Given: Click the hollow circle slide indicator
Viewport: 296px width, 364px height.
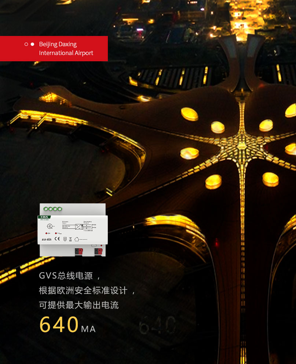Looking at the screenshot, I should [x=26, y=44].
